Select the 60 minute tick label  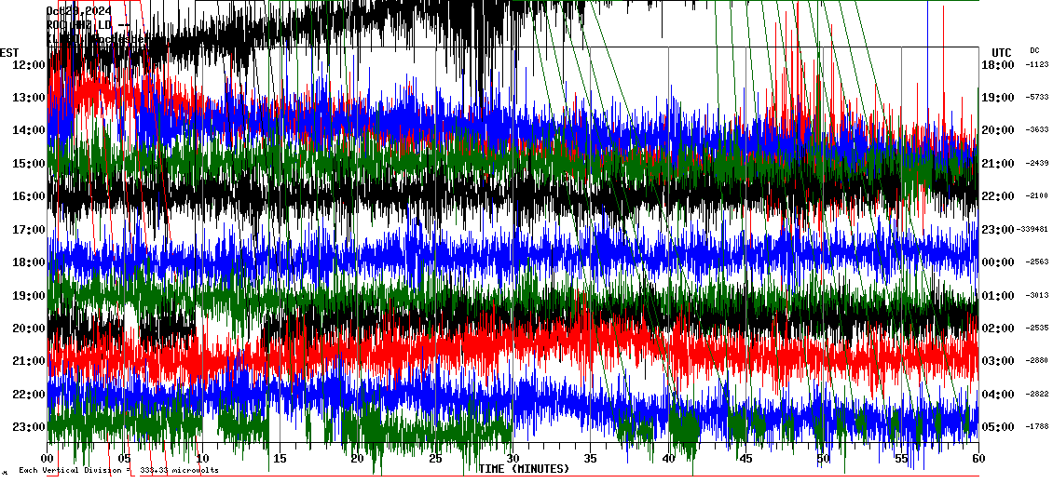[977, 459]
